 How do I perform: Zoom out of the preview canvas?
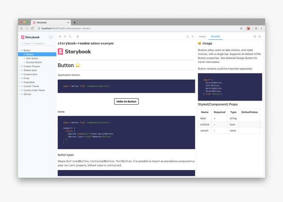(x=65, y=37)
